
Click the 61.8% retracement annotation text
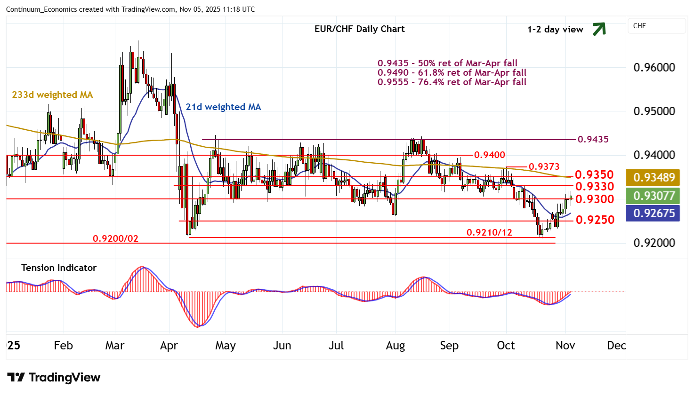[x=452, y=73]
